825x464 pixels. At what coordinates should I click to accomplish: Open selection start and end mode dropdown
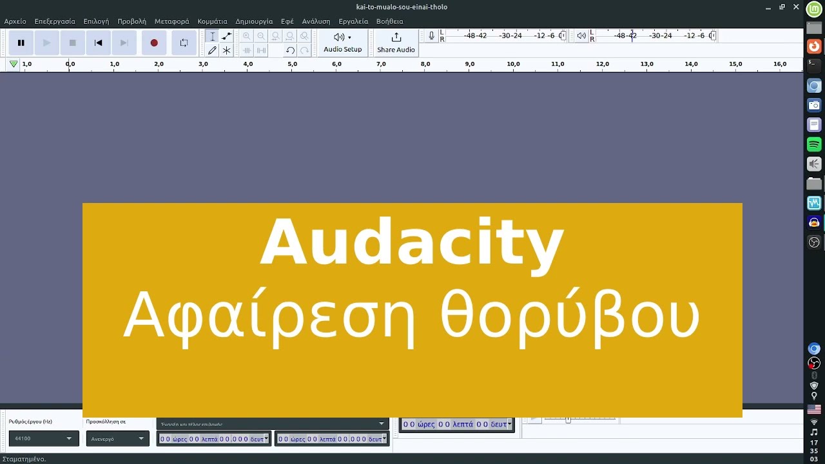(x=273, y=423)
